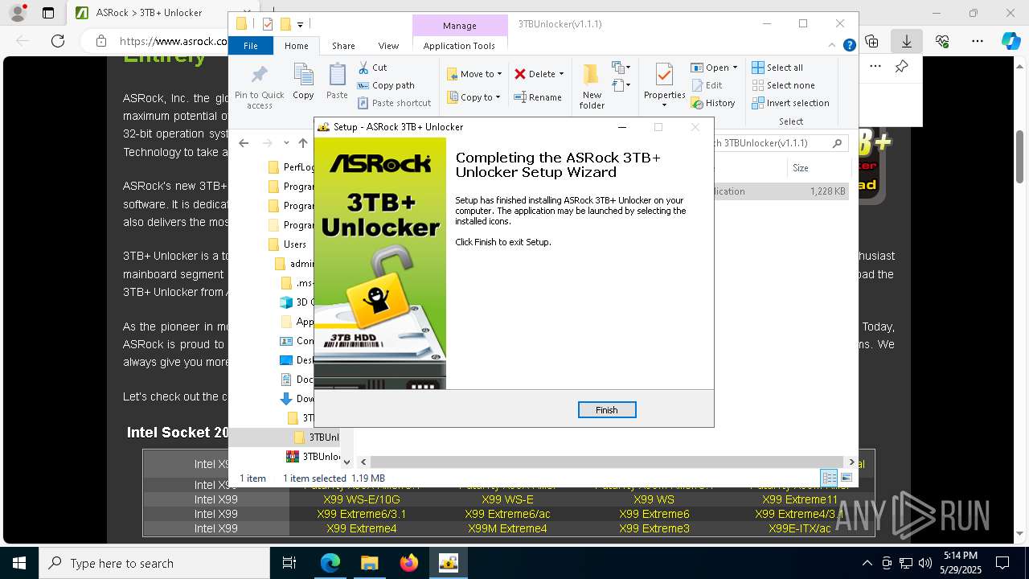Switch Explorer to details view icon

coord(829,478)
